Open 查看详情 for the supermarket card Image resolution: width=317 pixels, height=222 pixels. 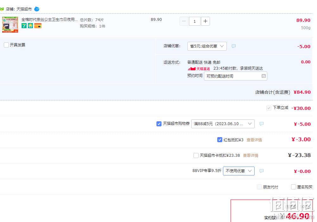[251, 155]
